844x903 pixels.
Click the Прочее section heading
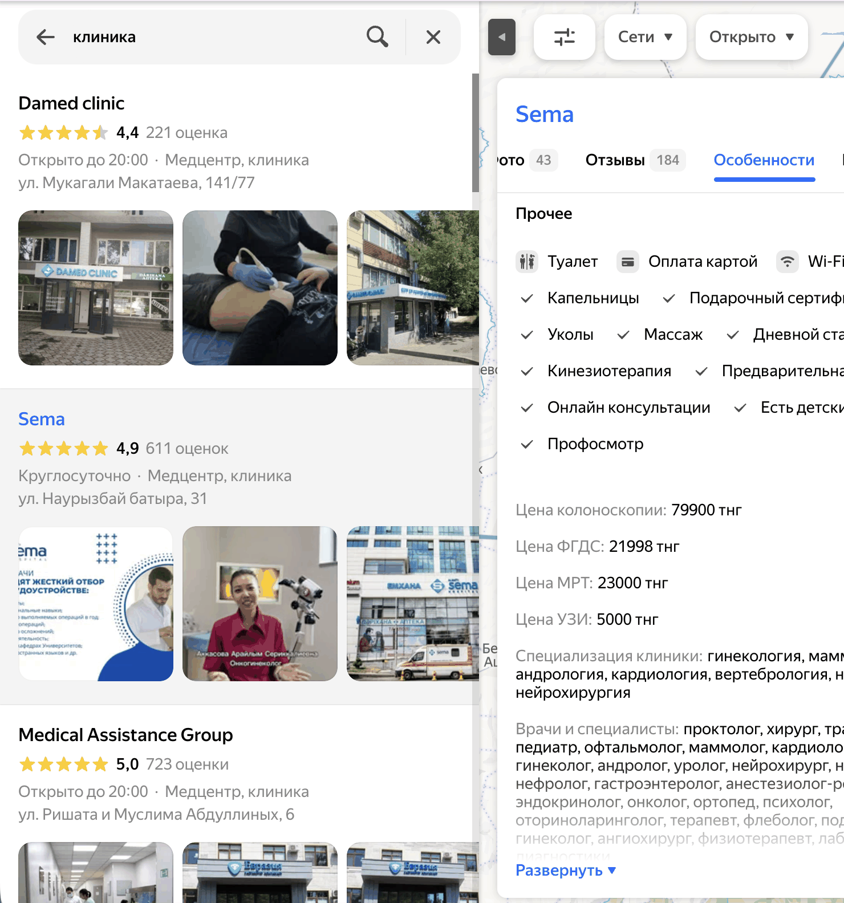(544, 214)
